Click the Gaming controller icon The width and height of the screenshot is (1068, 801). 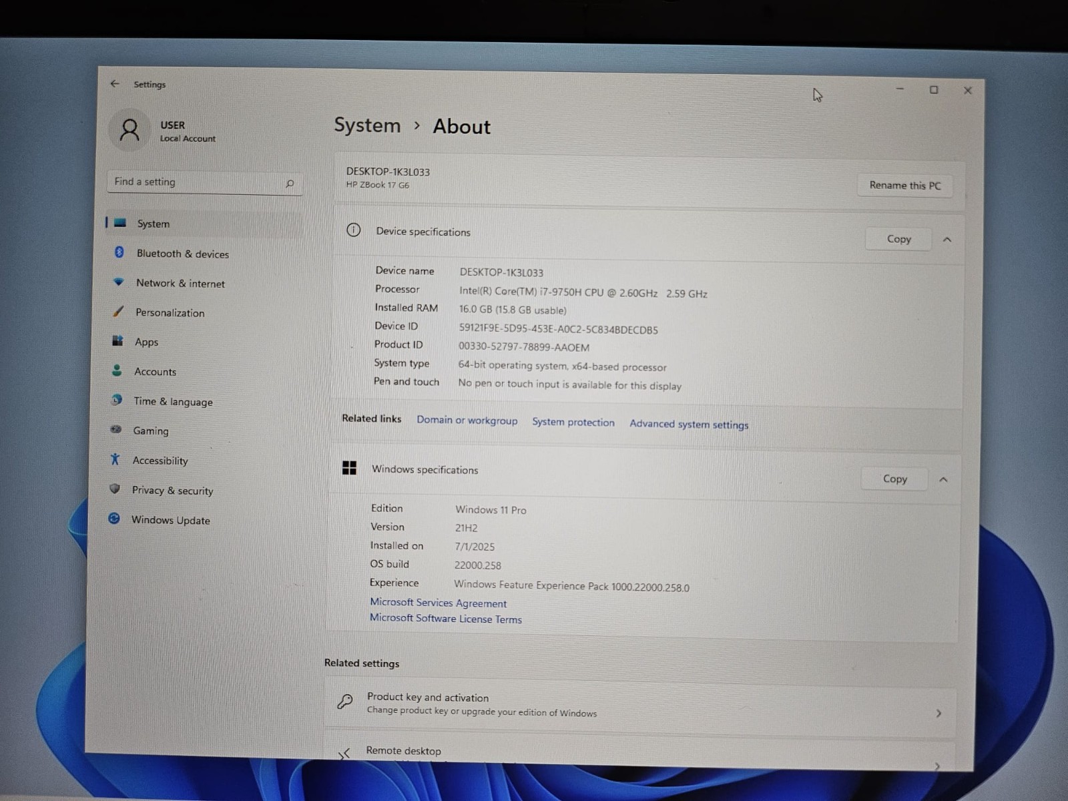click(x=116, y=429)
